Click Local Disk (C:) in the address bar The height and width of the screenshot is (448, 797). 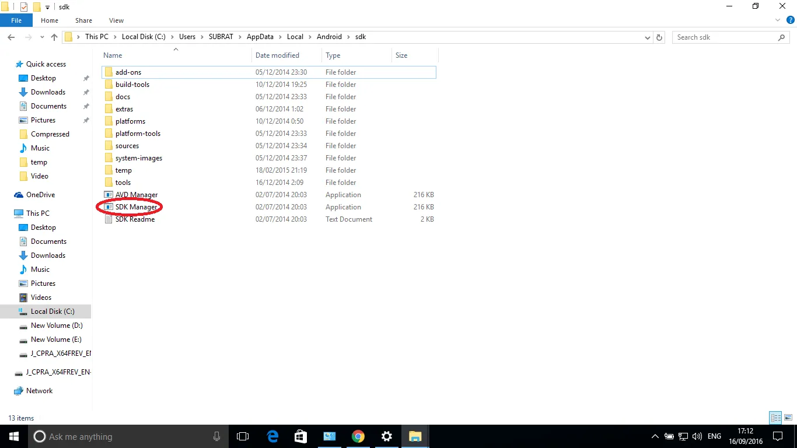pos(144,37)
